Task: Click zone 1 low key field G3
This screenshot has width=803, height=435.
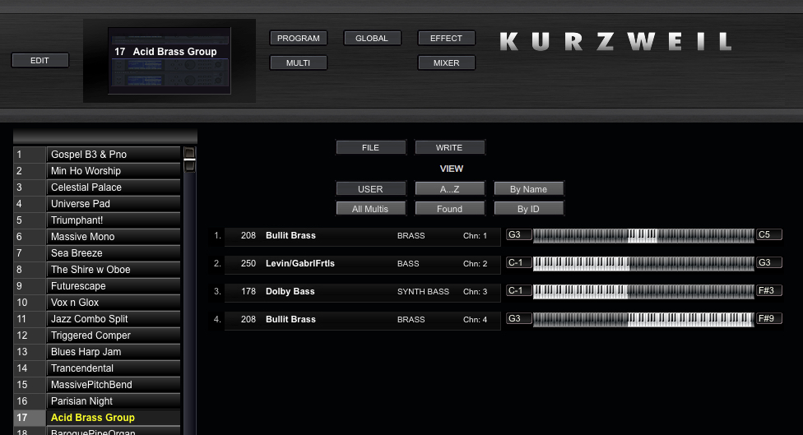Action: pyautogui.click(x=519, y=235)
